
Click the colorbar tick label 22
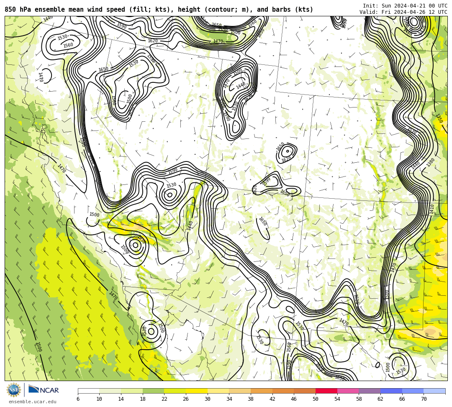(x=164, y=399)
